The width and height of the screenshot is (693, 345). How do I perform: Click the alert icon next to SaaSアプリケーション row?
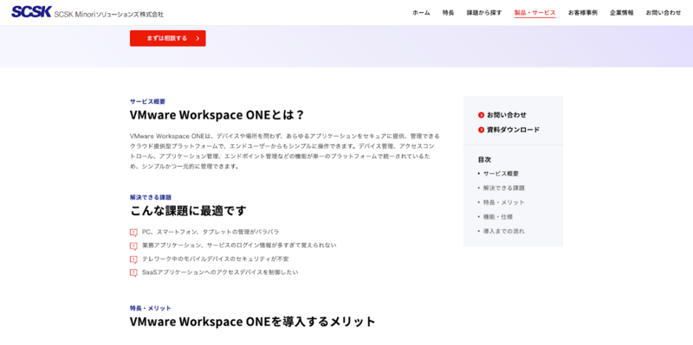click(133, 273)
